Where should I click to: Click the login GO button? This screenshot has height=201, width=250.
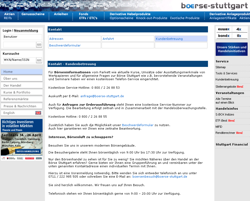[39, 45]
